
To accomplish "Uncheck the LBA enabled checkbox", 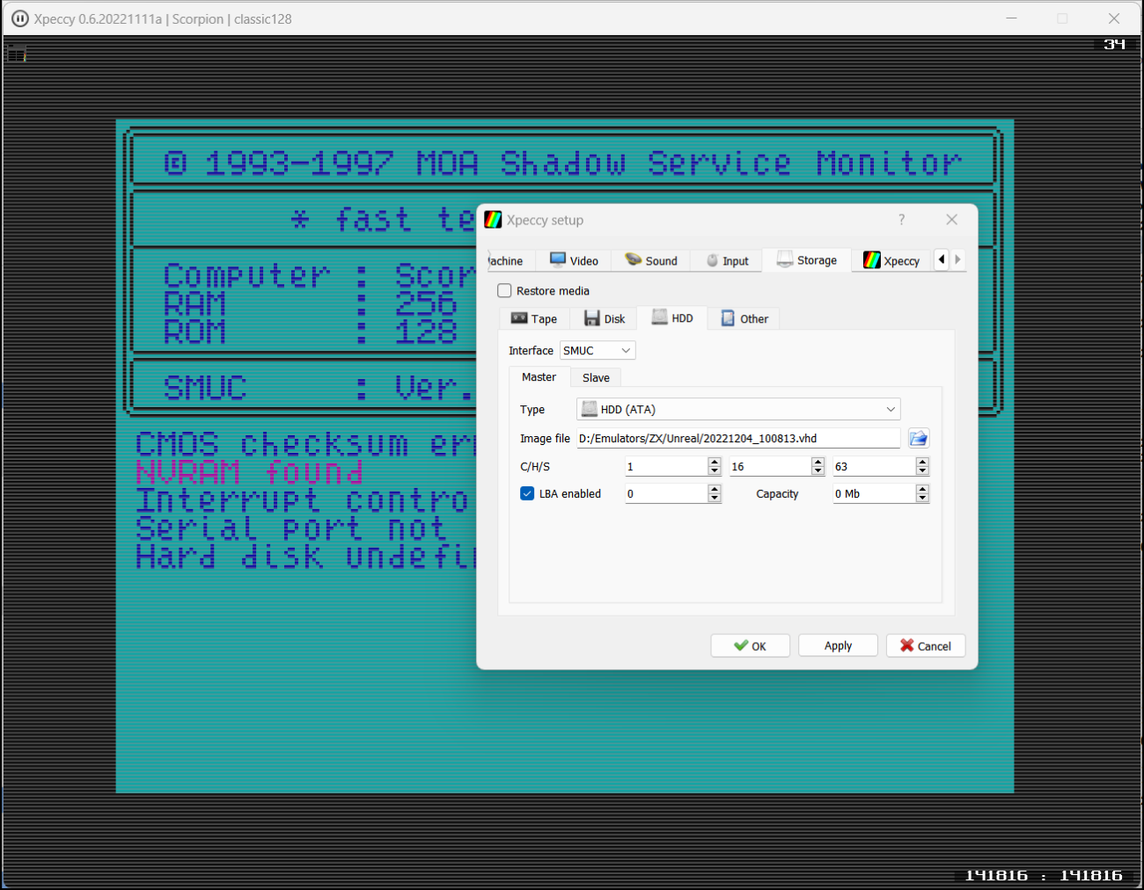I will click(527, 493).
